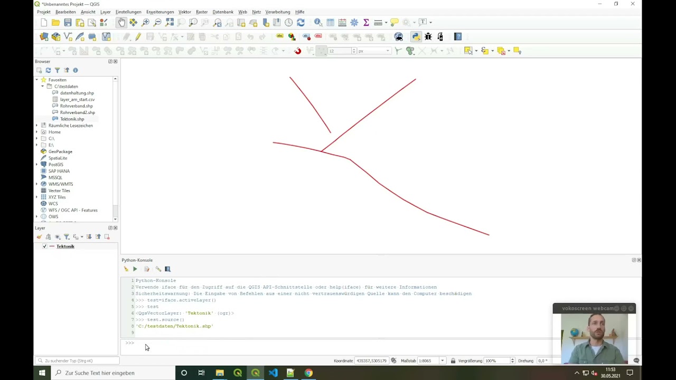Click the search locator box at bottom left
The width and height of the screenshot is (676, 380).
tap(77, 360)
